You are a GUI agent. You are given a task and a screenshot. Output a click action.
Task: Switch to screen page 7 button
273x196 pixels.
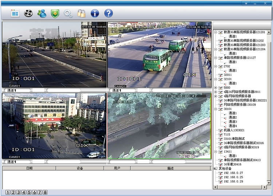tap(40, 192)
